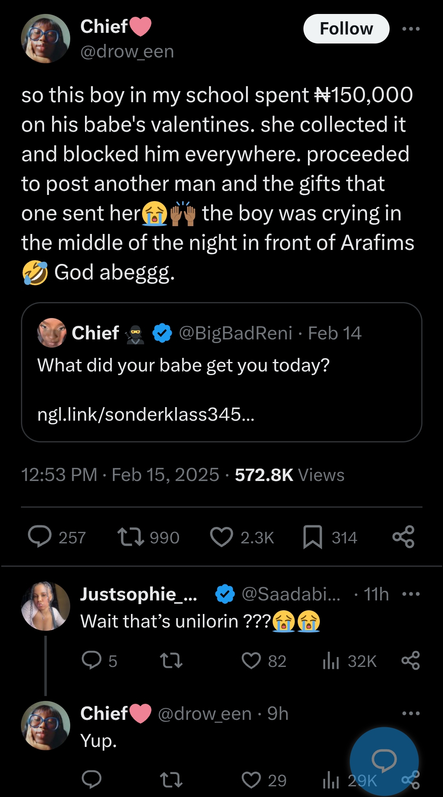Open more options on Justsophie's reply
This screenshot has width=443, height=797.
[411, 594]
